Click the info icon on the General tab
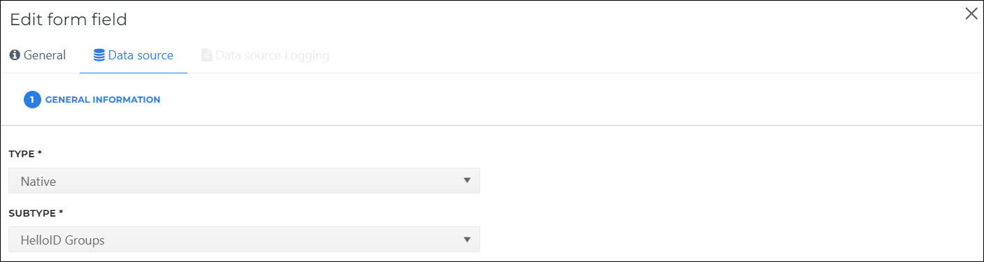This screenshot has width=984, height=262. pos(15,55)
